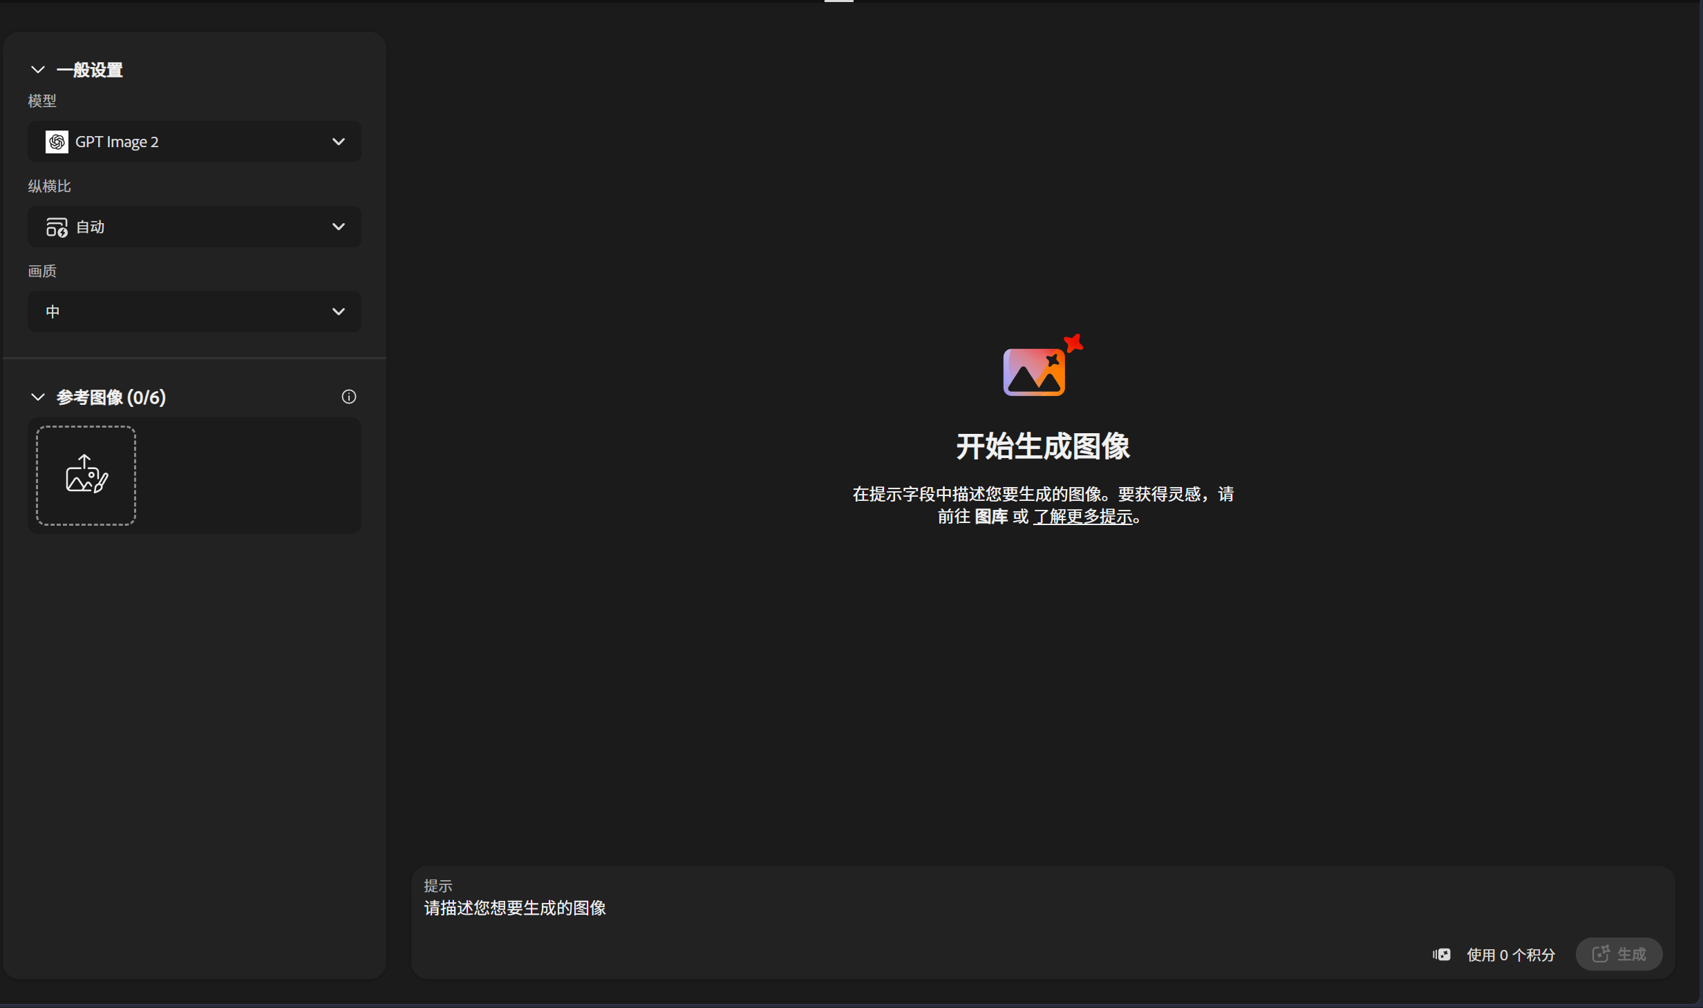The height and width of the screenshot is (1008, 1703).
Task: Click the 生成 button
Action: click(x=1619, y=954)
